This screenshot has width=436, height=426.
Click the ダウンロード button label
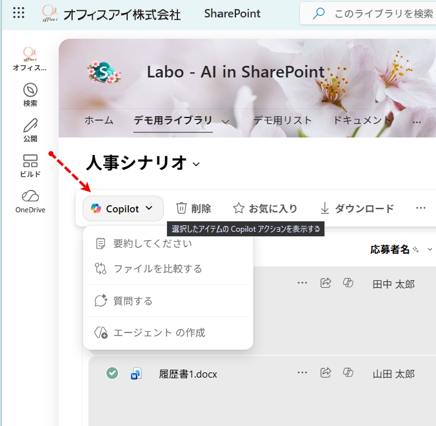pos(364,208)
